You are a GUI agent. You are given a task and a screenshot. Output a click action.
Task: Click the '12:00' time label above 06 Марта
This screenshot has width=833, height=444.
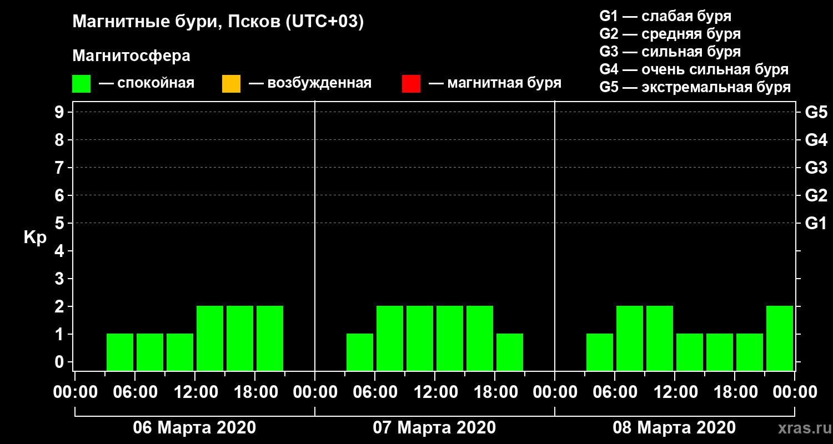point(195,392)
